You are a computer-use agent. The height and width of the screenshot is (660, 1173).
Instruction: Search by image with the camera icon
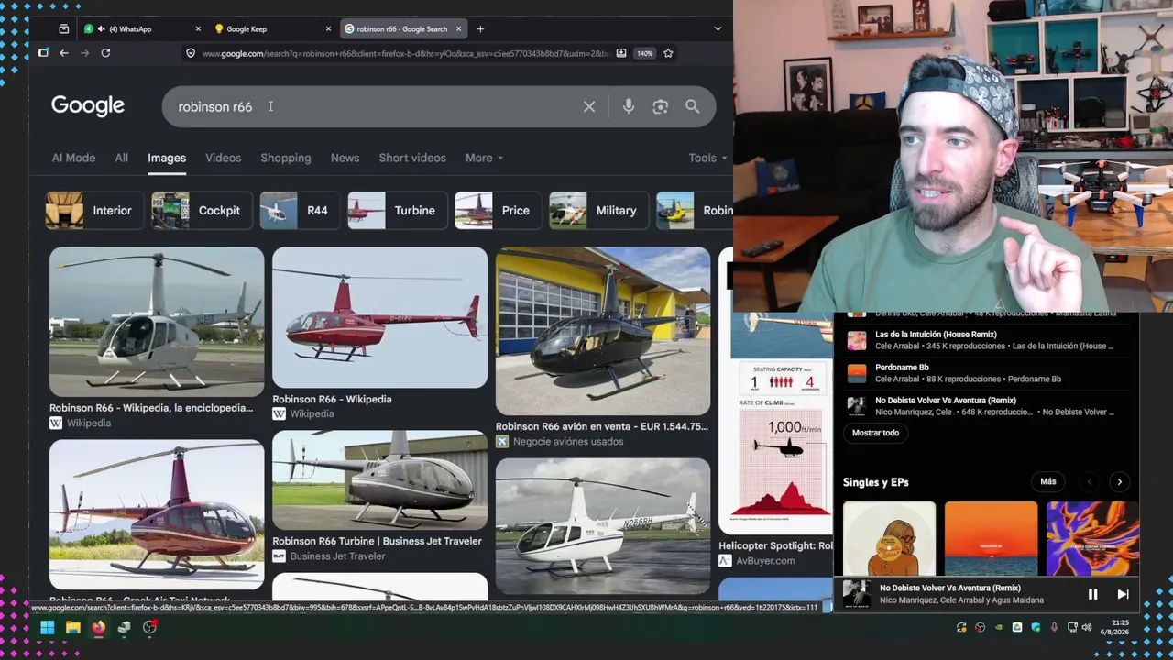click(x=661, y=107)
